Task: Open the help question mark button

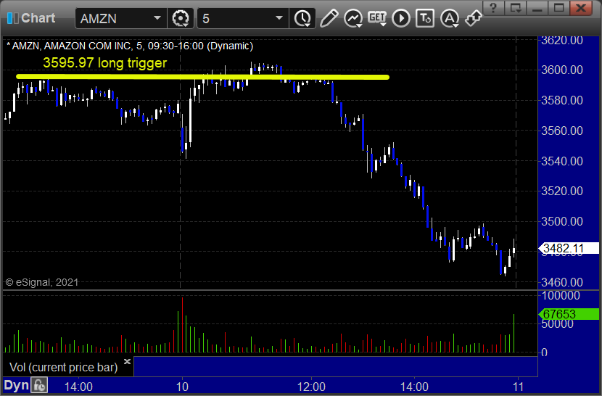Action: (x=493, y=7)
